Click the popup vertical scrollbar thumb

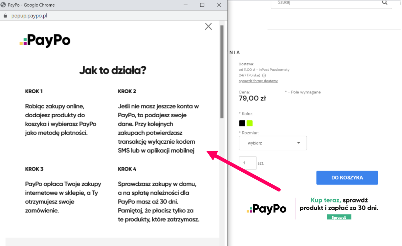tap(222, 71)
